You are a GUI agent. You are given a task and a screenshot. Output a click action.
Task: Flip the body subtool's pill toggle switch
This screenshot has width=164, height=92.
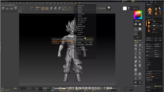pyautogui.click(x=154, y=25)
